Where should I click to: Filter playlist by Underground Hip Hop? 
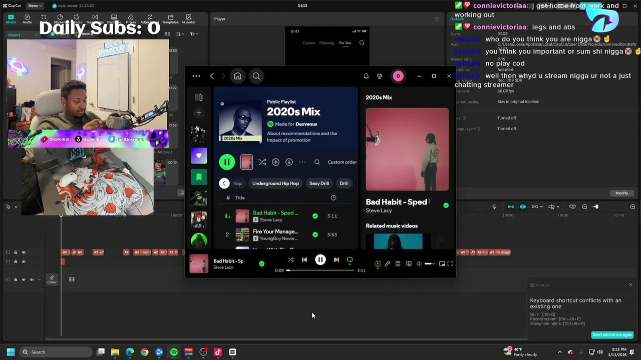pos(275,183)
